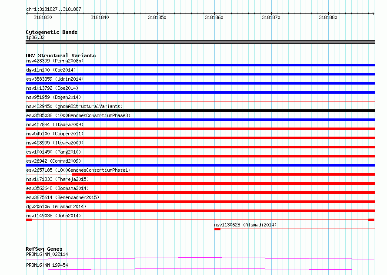
Task: Click ruler position 3181840
Action: (x=100, y=17)
